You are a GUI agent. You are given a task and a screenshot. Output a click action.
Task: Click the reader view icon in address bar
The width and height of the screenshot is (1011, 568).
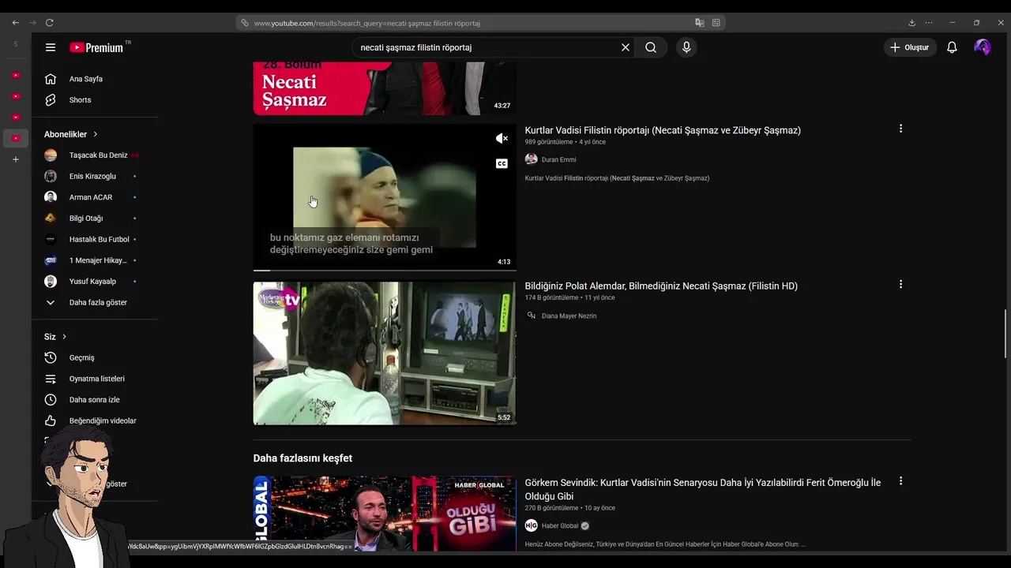click(716, 23)
